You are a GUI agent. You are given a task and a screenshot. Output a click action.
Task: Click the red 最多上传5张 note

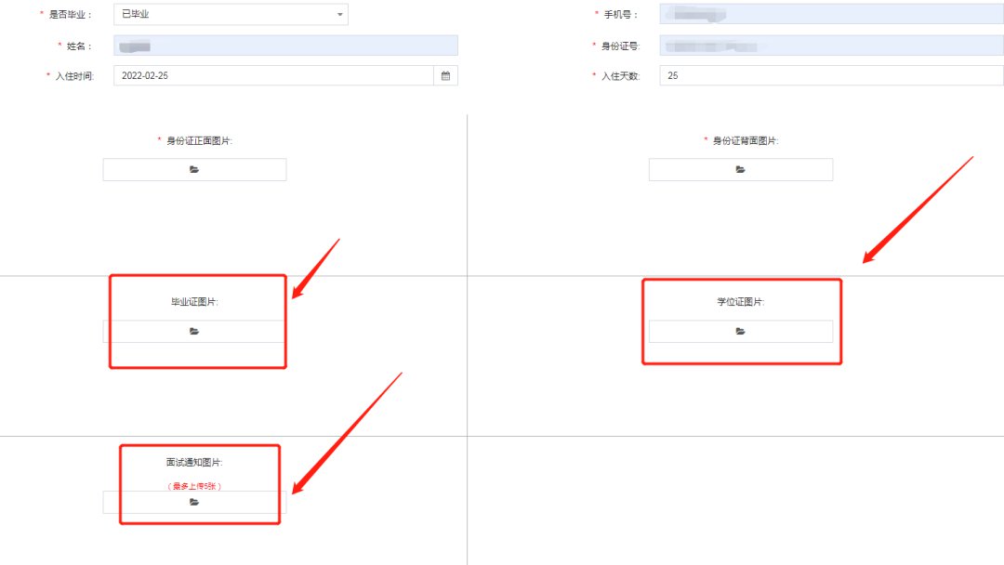click(194, 486)
